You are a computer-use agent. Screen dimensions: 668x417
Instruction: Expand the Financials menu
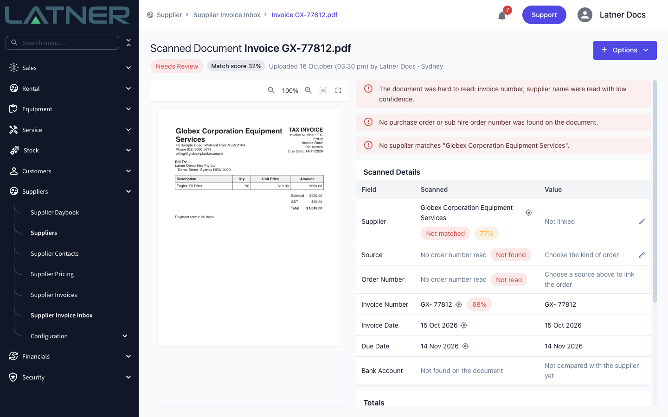(70, 356)
